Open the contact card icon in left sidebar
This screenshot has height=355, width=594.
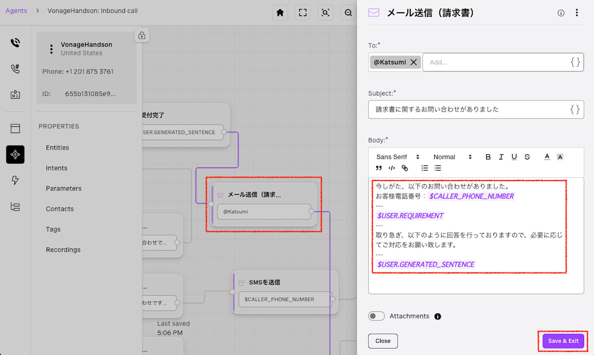(15, 95)
